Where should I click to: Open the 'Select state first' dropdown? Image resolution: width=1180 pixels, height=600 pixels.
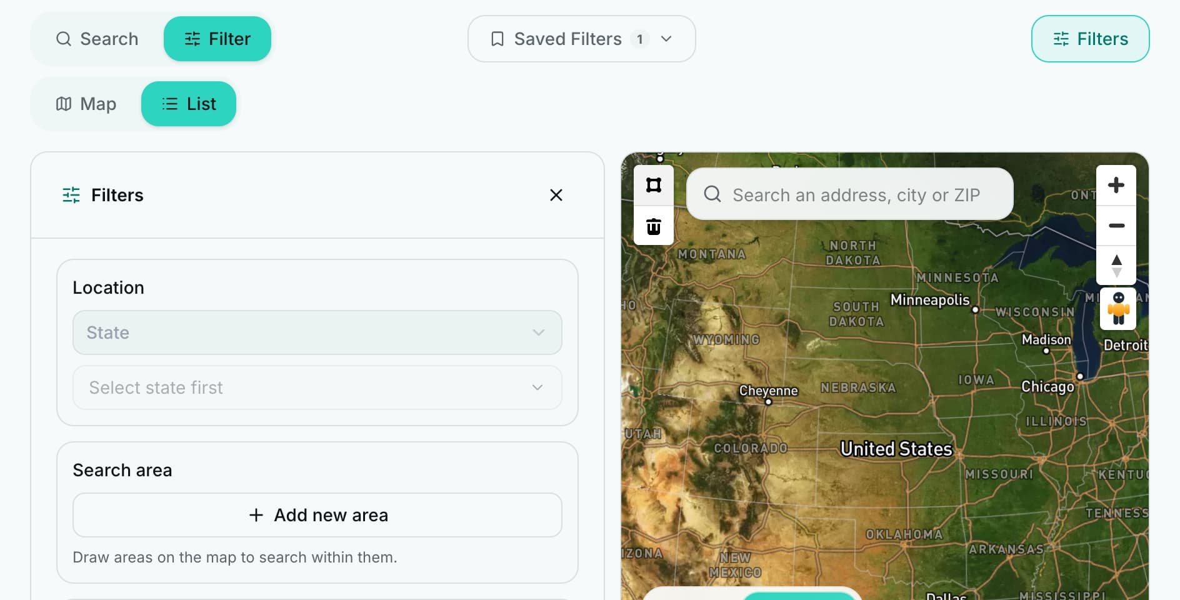point(317,387)
